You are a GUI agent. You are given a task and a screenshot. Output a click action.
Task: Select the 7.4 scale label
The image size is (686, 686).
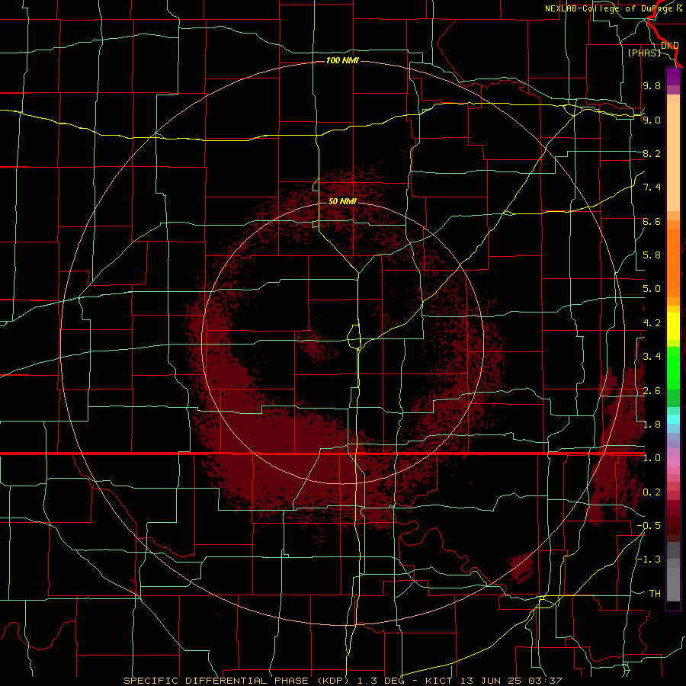pyautogui.click(x=652, y=188)
